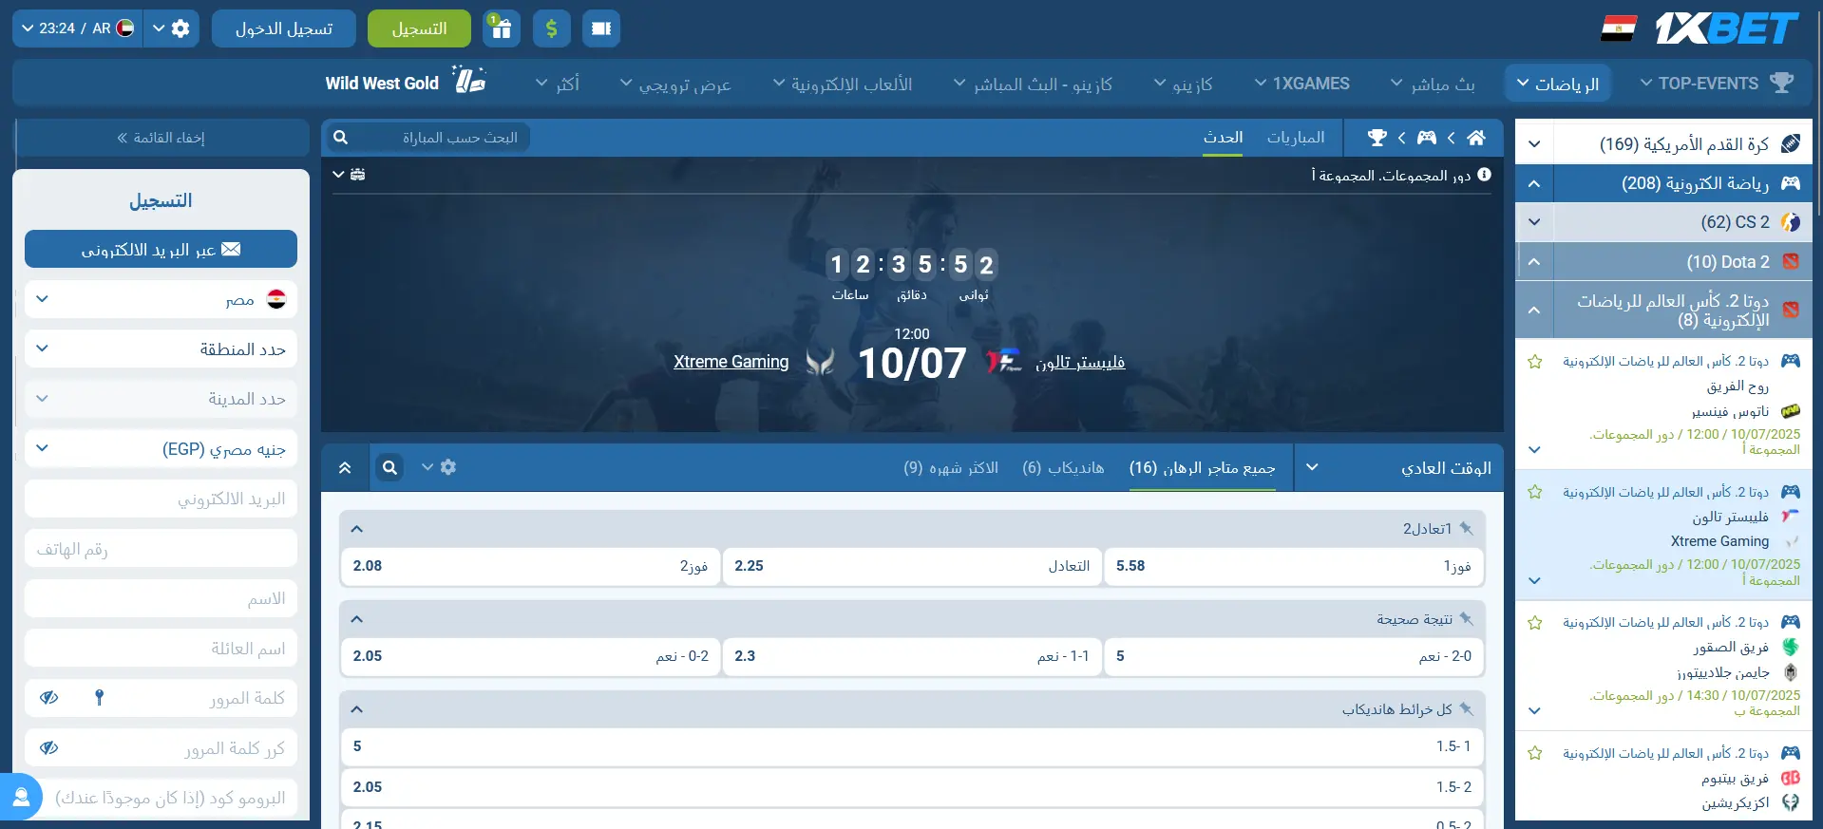Toggle repeat password visibility eye icon
Screen dimensions: 1823x829
pyautogui.click(x=49, y=748)
